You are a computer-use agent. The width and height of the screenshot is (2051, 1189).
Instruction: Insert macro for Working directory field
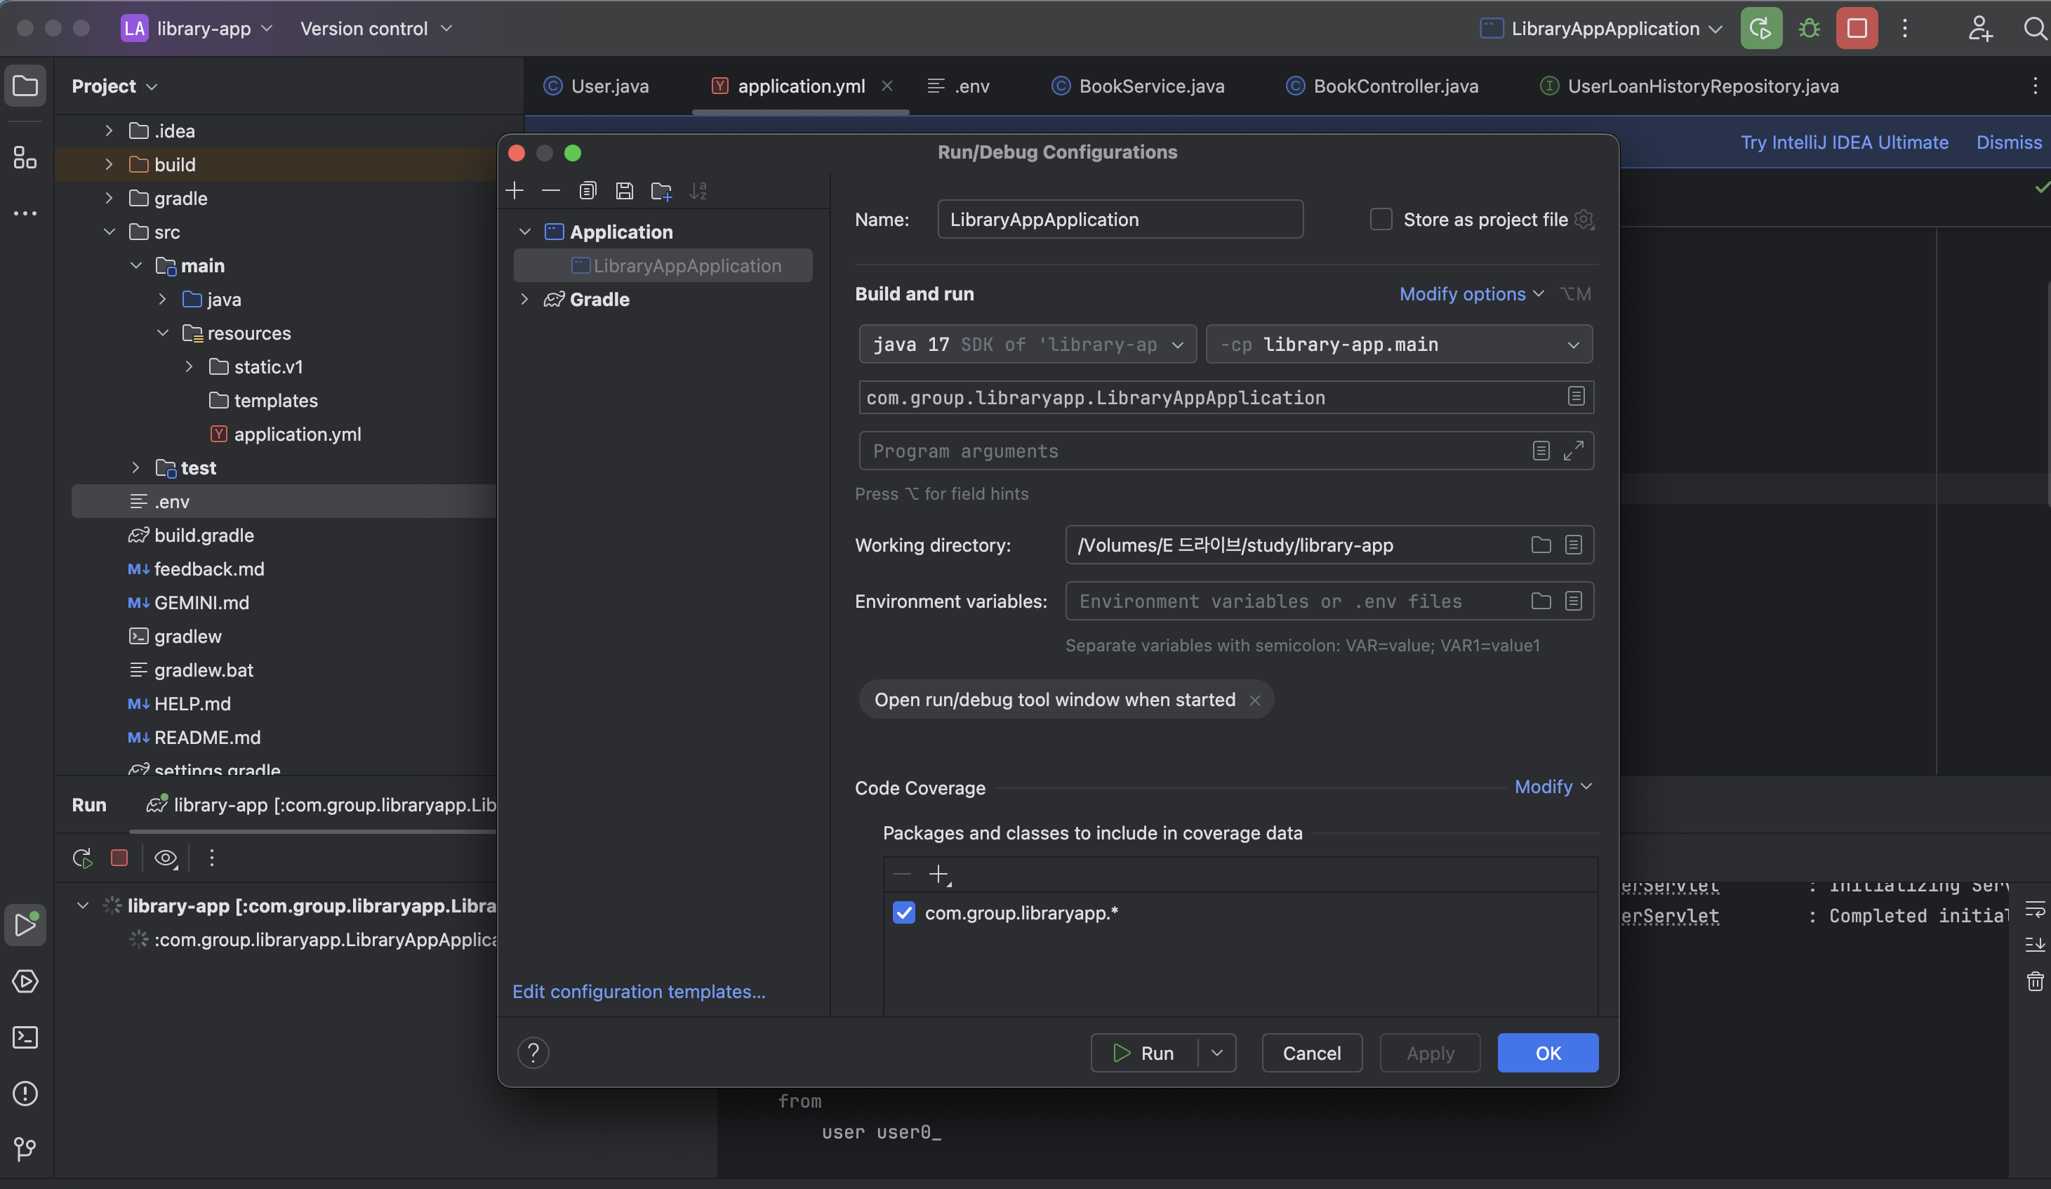[x=1573, y=545]
